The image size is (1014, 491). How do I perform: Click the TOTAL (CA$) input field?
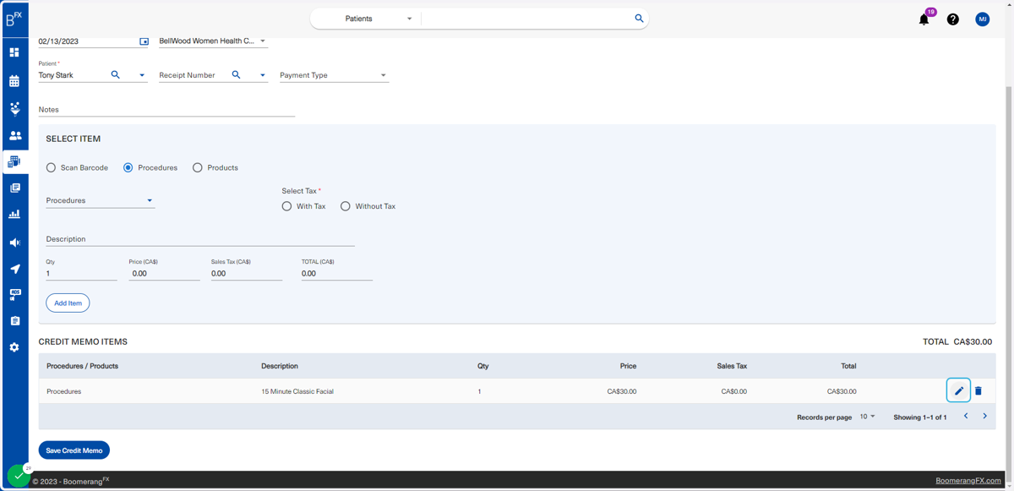click(337, 274)
